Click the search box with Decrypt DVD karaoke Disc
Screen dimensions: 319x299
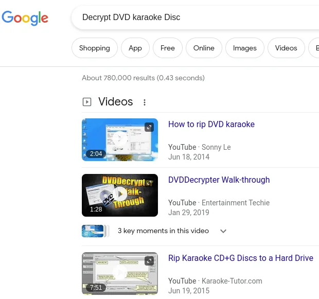pos(195,17)
